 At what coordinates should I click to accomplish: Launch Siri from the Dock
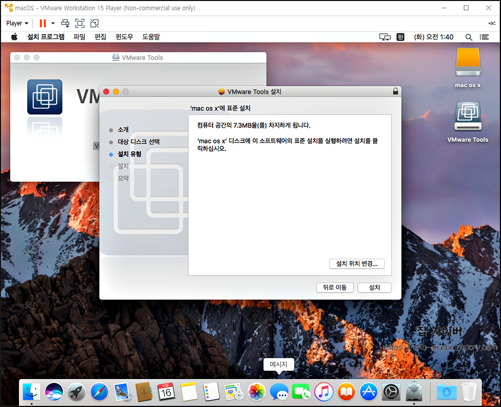(54, 391)
